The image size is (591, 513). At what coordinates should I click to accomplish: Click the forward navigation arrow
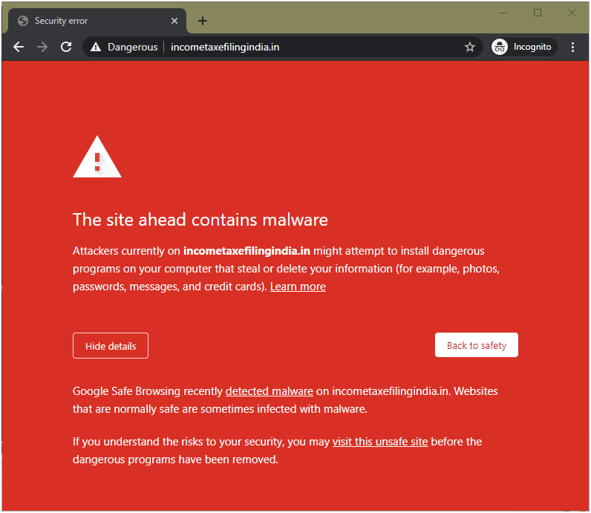coord(42,47)
